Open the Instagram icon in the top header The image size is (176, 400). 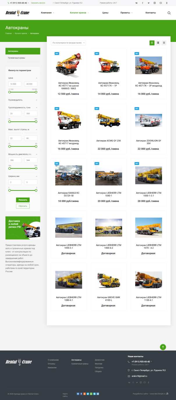(x=154, y=3)
